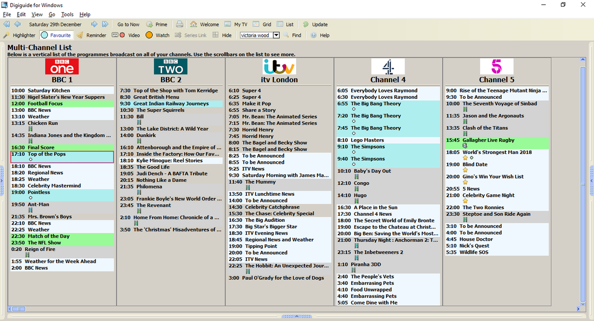Select Tipping Point at 19:00

(x=279, y=246)
